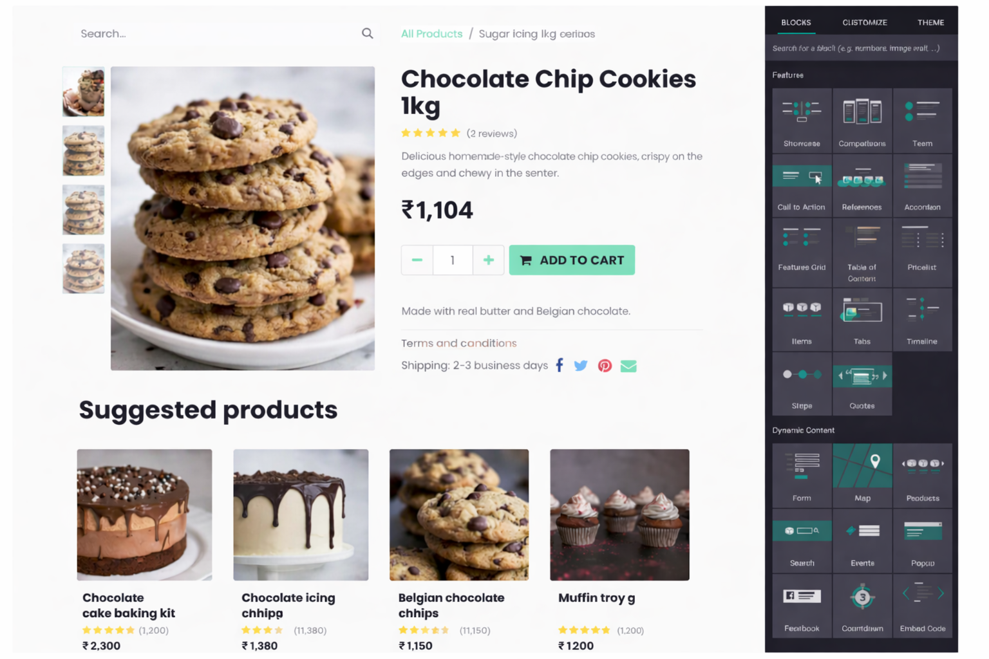Select the Countdown block

[x=862, y=606]
